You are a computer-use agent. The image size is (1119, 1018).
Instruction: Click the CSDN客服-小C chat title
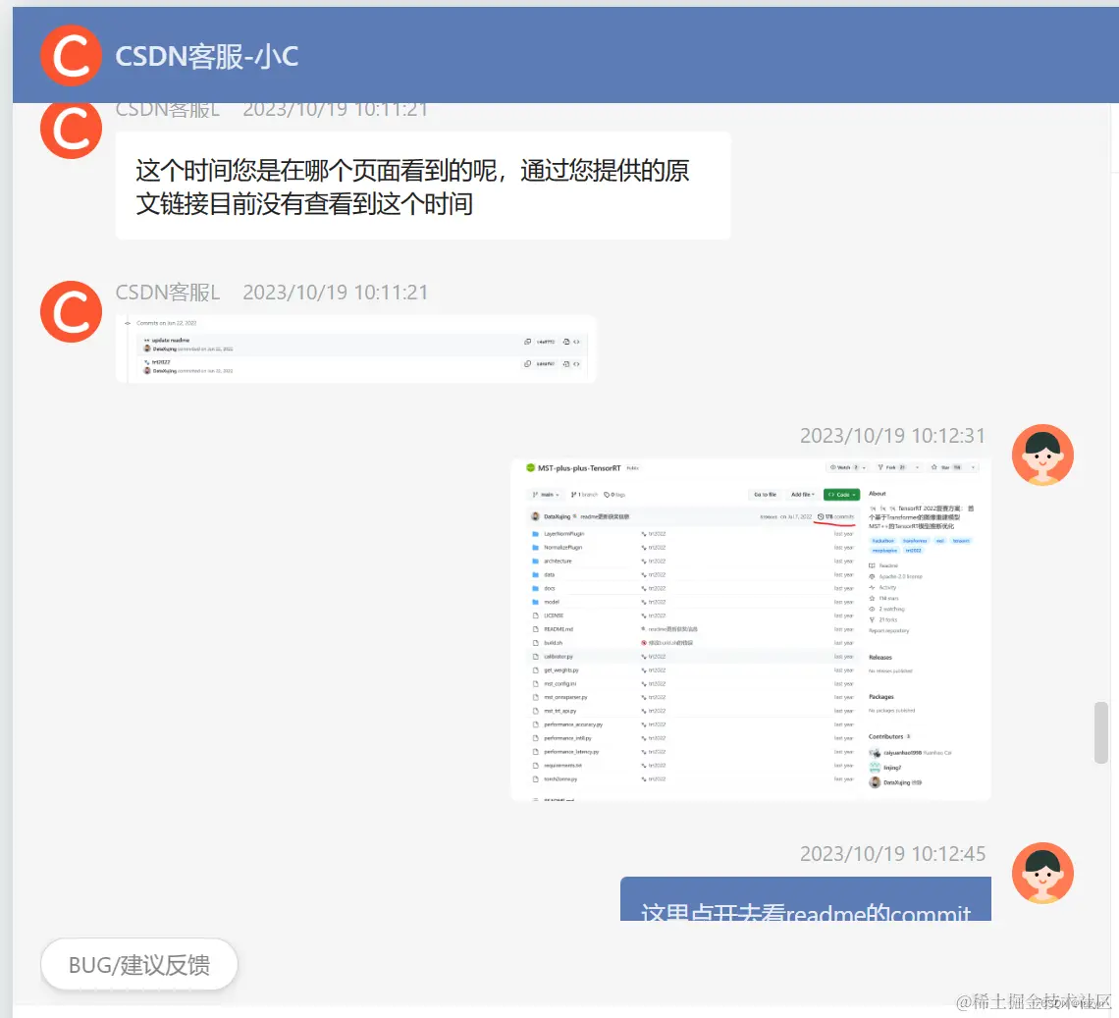[207, 56]
